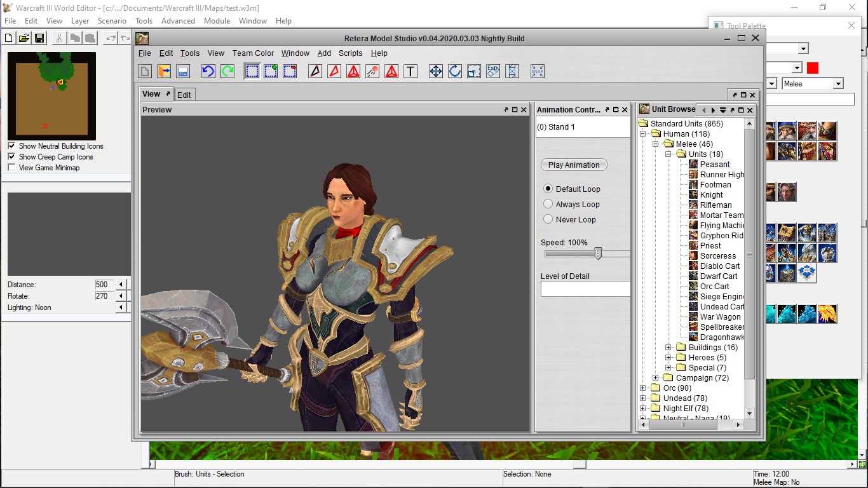Disable Show Neutral Building Icons checkbox
Screen dimensions: 868x488
click(11, 146)
